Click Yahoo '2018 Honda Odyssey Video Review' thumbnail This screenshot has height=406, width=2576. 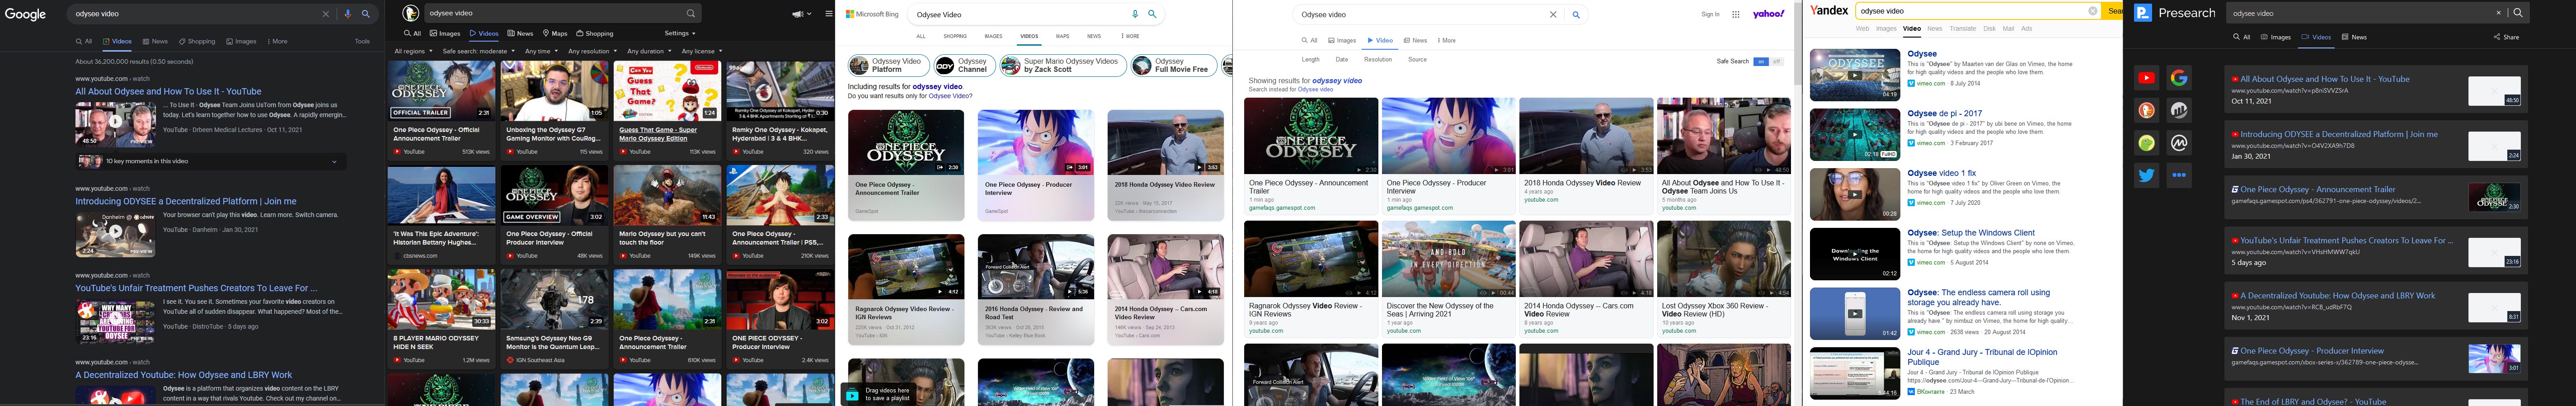pos(1585,135)
